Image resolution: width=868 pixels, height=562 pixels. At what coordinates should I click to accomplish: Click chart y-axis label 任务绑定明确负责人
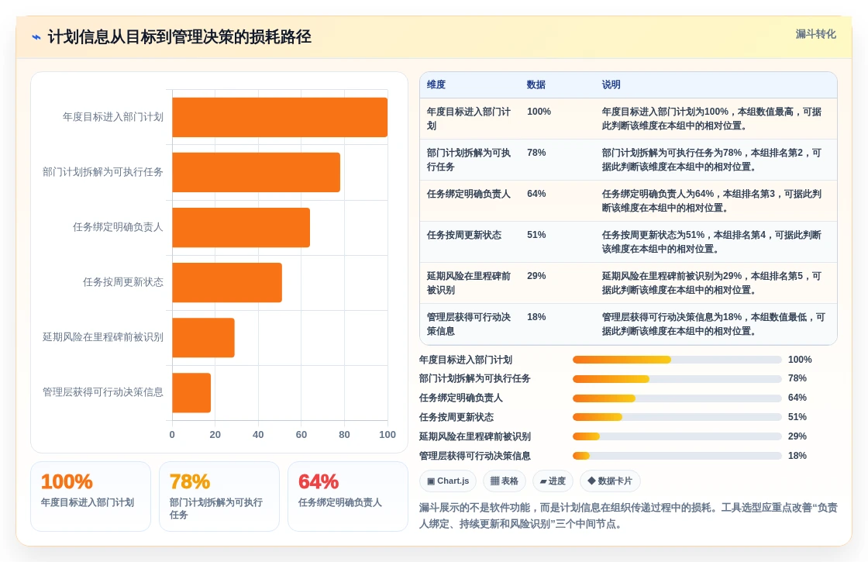coord(118,227)
